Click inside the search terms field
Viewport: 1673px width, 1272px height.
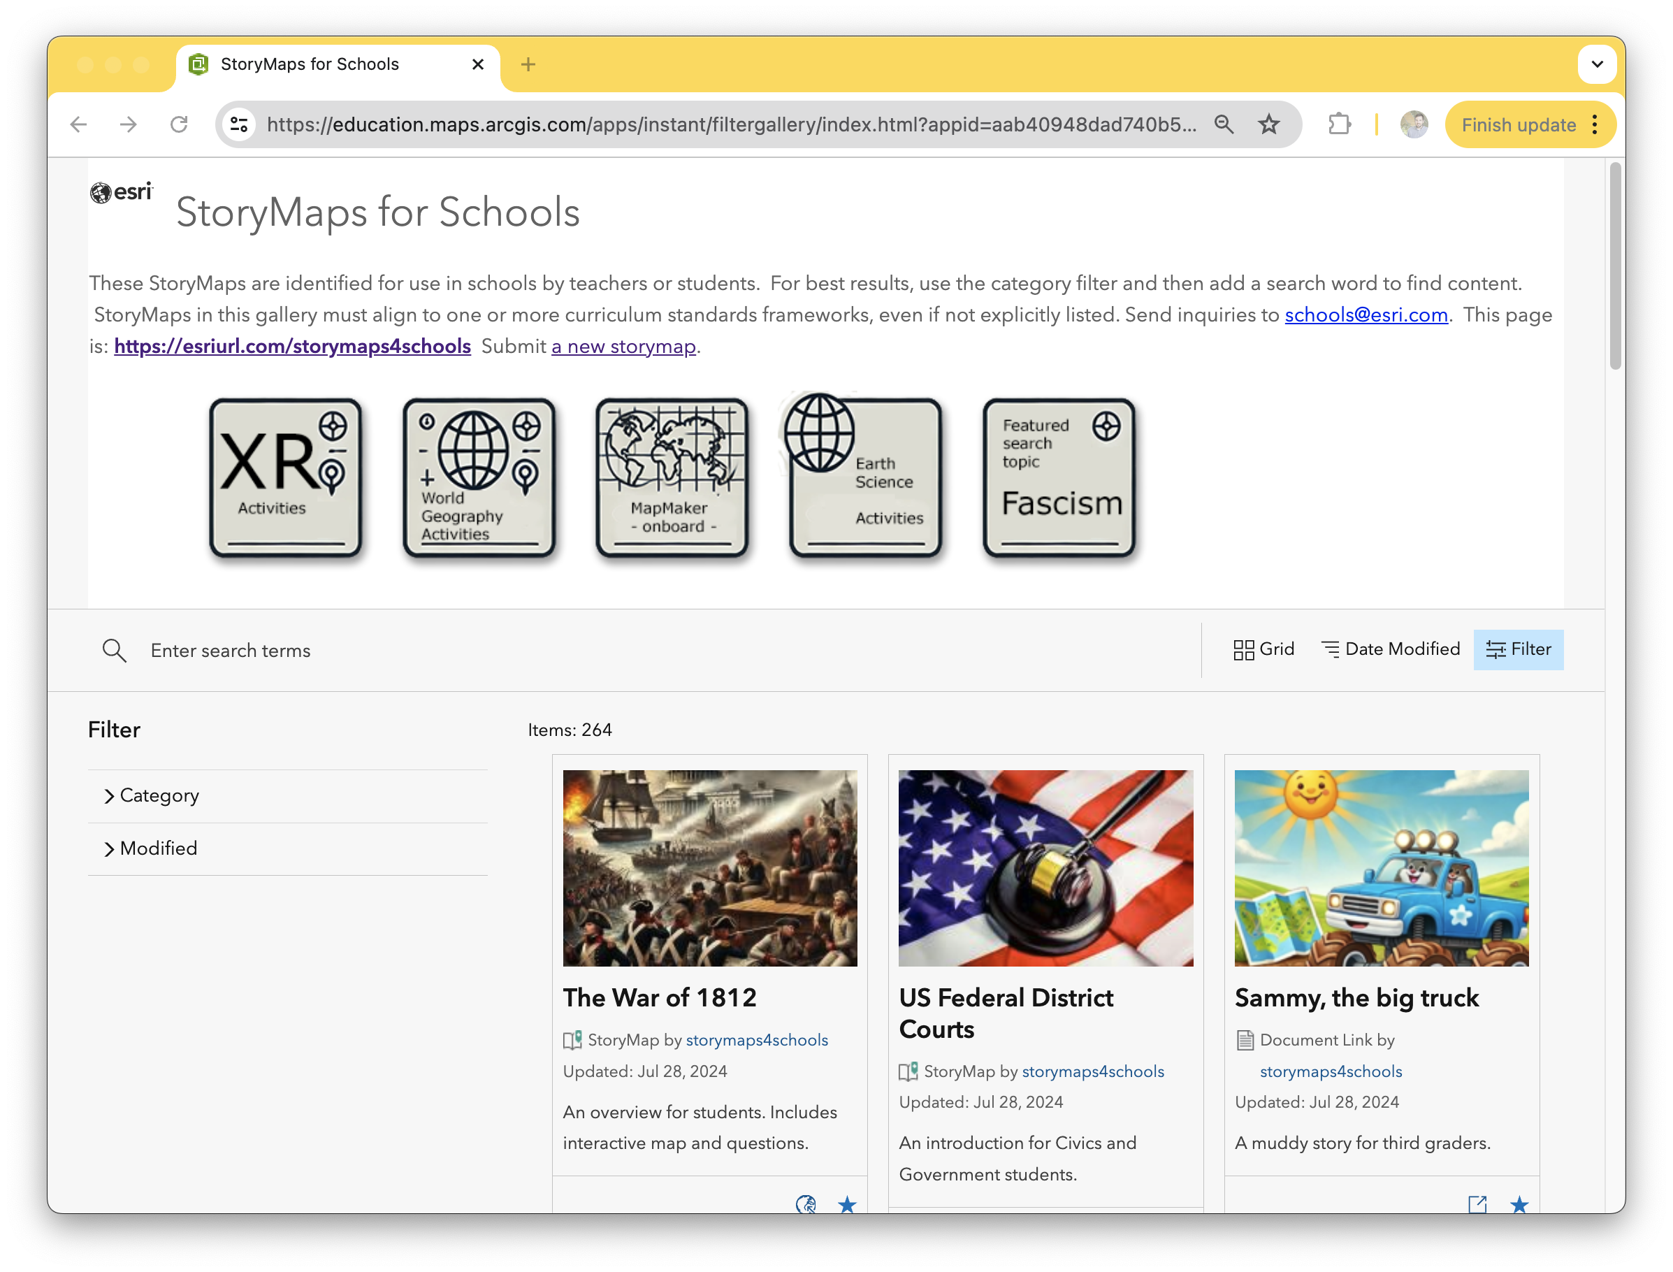(x=303, y=650)
